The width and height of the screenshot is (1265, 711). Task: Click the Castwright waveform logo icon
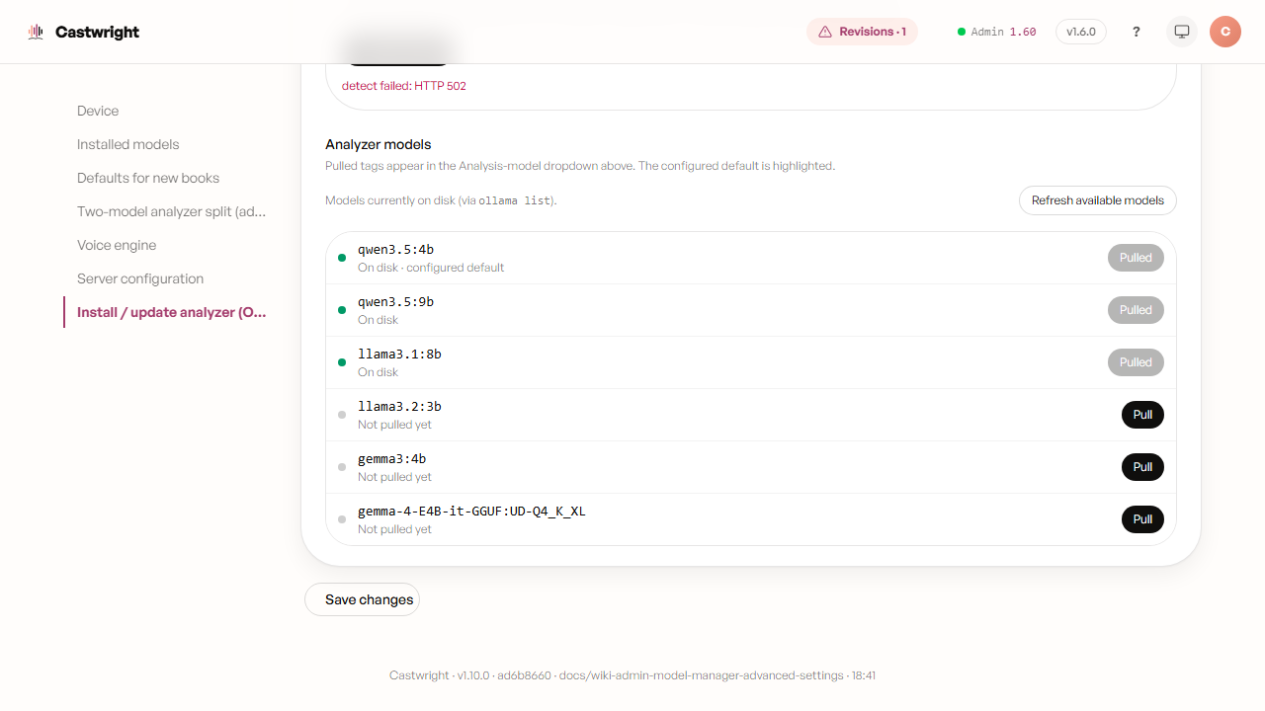tap(36, 32)
